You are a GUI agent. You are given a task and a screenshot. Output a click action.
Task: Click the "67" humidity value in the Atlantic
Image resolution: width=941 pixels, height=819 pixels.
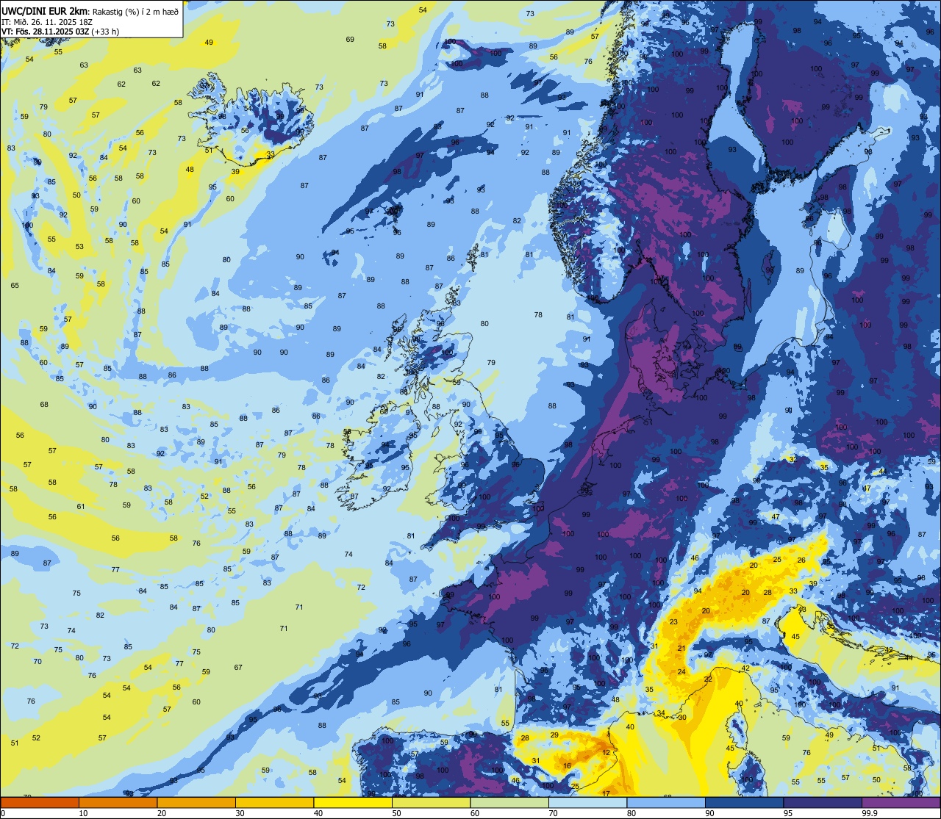[x=238, y=668]
